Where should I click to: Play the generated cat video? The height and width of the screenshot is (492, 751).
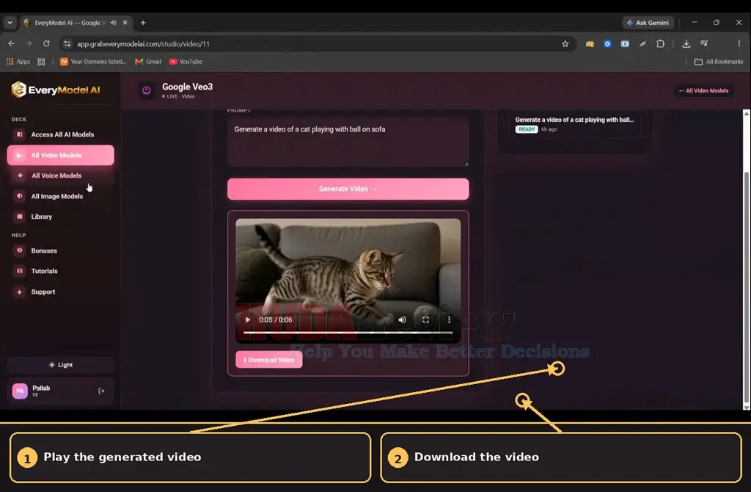[248, 320]
